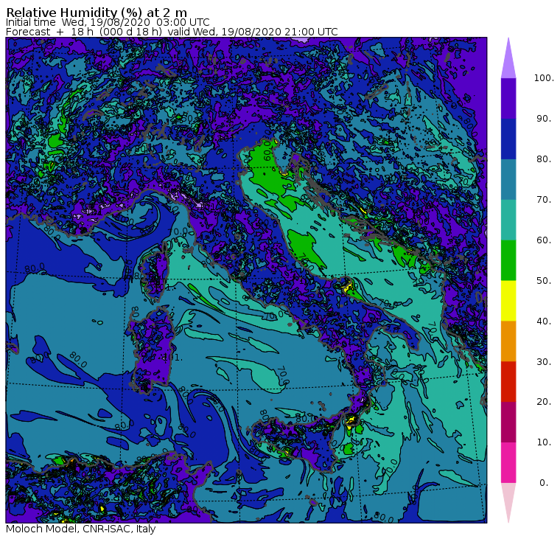Click the 70.0 contour label off the Lazio coast
This screenshot has height=539, width=560.
(274, 316)
